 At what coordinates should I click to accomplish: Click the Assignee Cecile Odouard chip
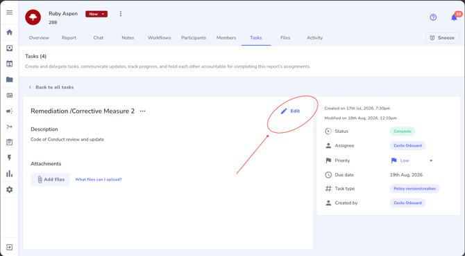pyautogui.click(x=407, y=145)
